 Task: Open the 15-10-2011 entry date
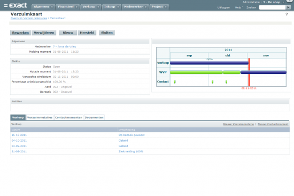[19, 135]
